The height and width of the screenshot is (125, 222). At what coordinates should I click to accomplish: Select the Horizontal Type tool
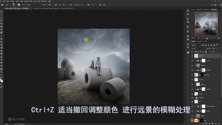pyautogui.click(x=1, y=60)
